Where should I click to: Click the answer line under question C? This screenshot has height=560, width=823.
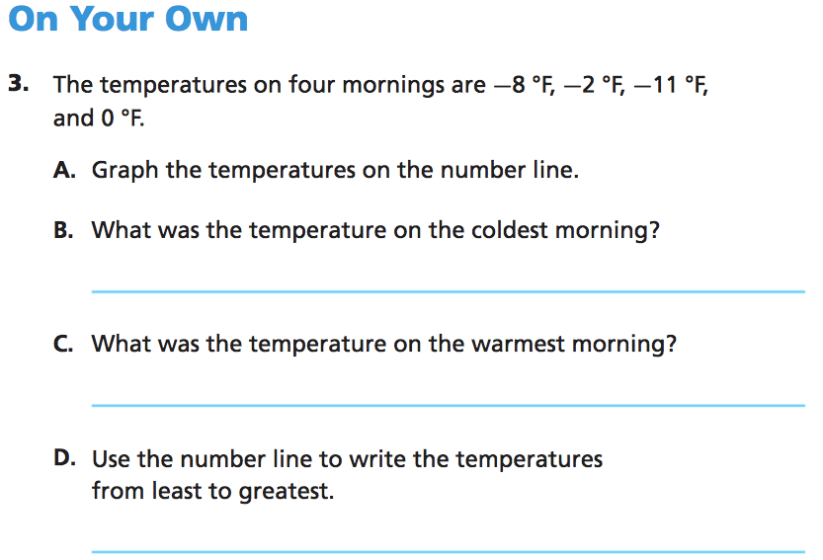448,405
